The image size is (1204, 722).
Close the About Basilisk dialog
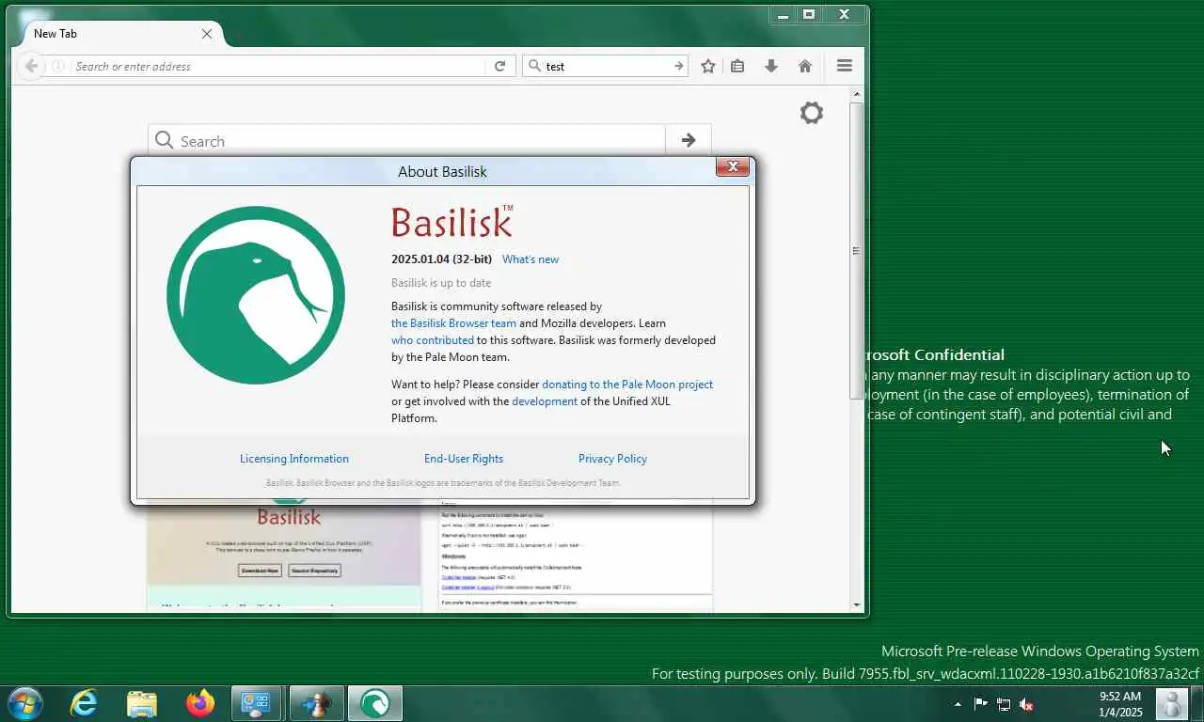click(733, 167)
